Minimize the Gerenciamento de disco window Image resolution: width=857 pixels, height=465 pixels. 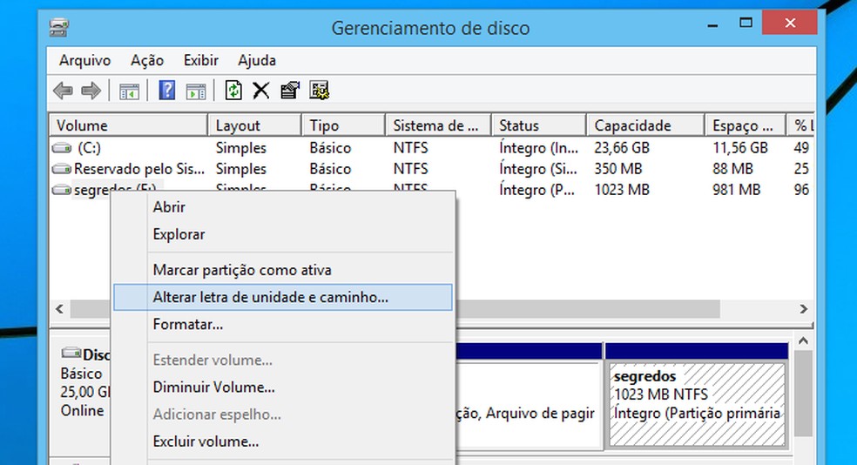pyautogui.click(x=712, y=24)
